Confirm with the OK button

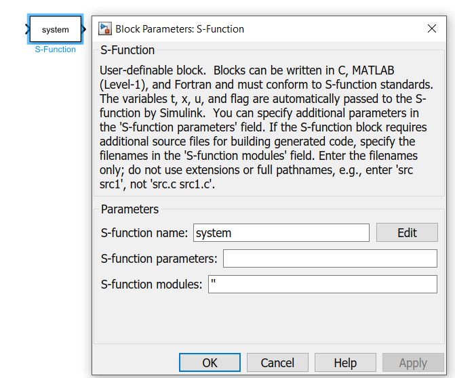tap(210, 362)
